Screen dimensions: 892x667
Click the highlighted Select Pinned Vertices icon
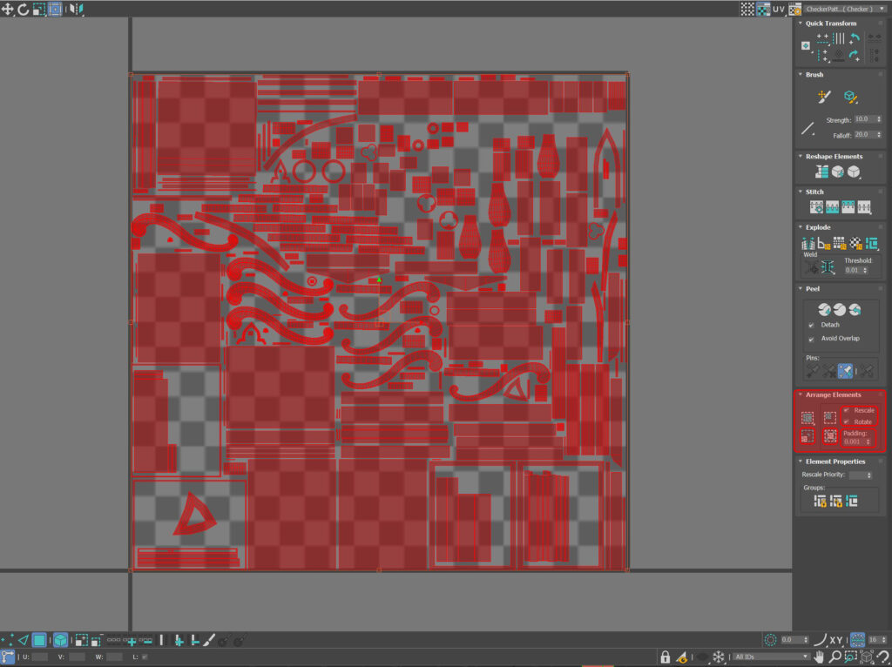845,371
